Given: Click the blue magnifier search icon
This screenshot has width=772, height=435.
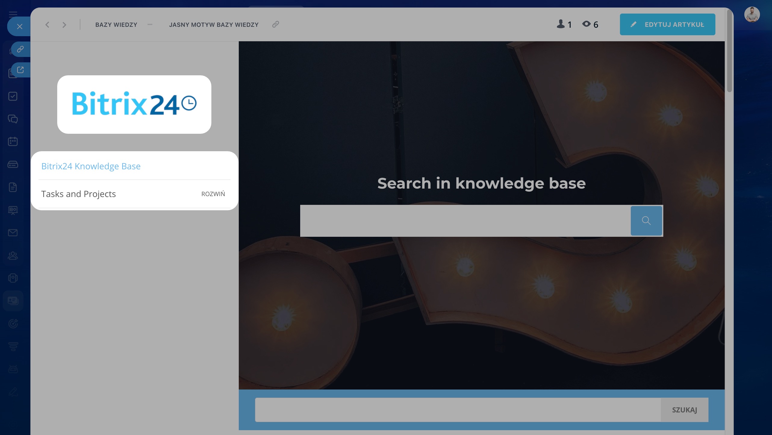Looking at the screenshot, I should (646, 221).
